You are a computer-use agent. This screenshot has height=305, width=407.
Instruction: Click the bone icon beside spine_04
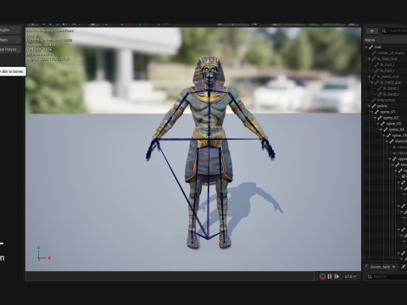tap(386, 130)
